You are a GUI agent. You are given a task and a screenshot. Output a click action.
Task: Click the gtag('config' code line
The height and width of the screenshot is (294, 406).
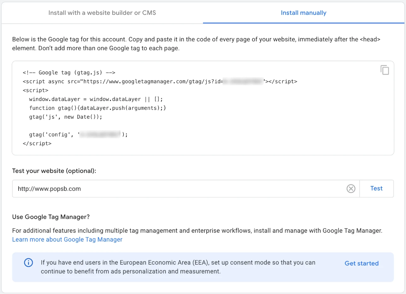78,135
